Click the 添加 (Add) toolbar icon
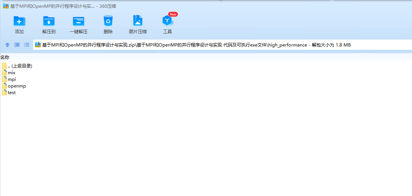The height and width of the screenshot is (196, 412). (x=19, y=21)
